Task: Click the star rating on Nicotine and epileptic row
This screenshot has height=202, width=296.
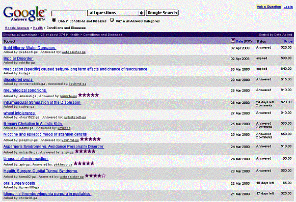Action: click(x=90, y=139)
